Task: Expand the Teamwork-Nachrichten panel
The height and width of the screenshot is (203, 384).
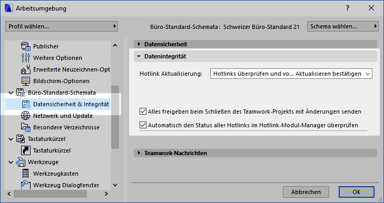Action: 139,153
